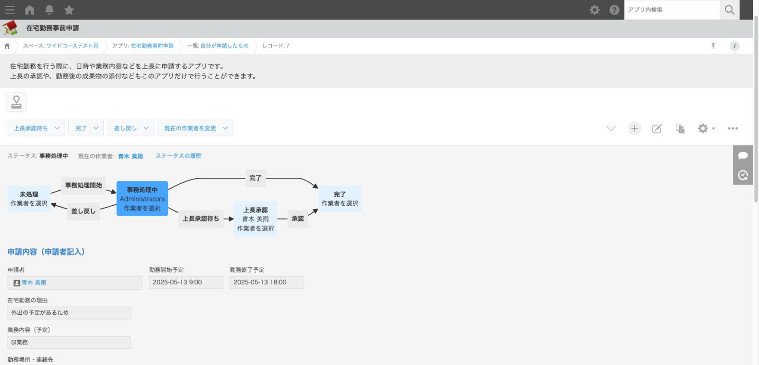
Task: Open the hamburger main menu
Action: [9, 10]
